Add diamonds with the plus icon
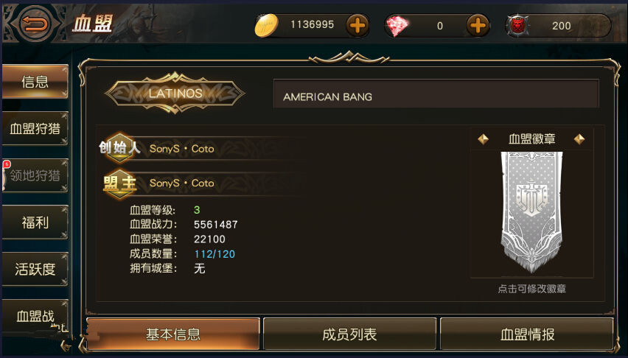This screenshot has width=628, height=358. pyautogui.click(x=478, y=26)
